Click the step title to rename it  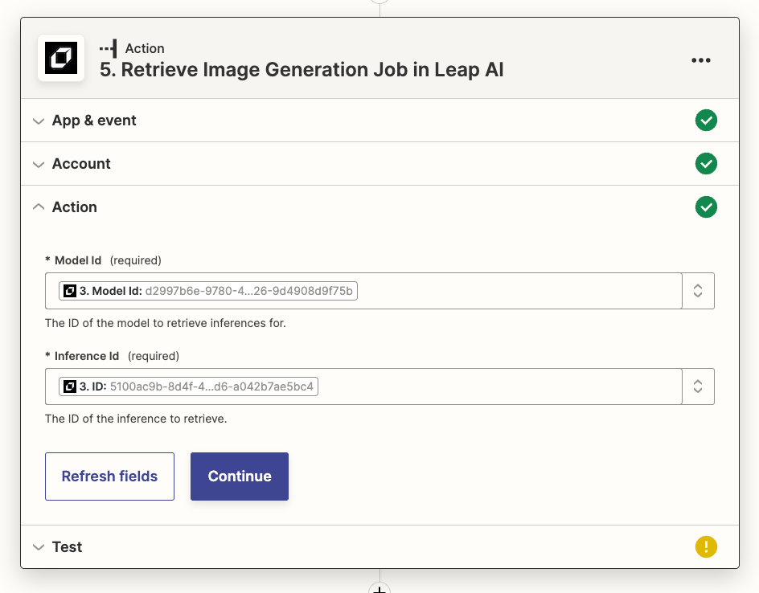pos(302,69)
